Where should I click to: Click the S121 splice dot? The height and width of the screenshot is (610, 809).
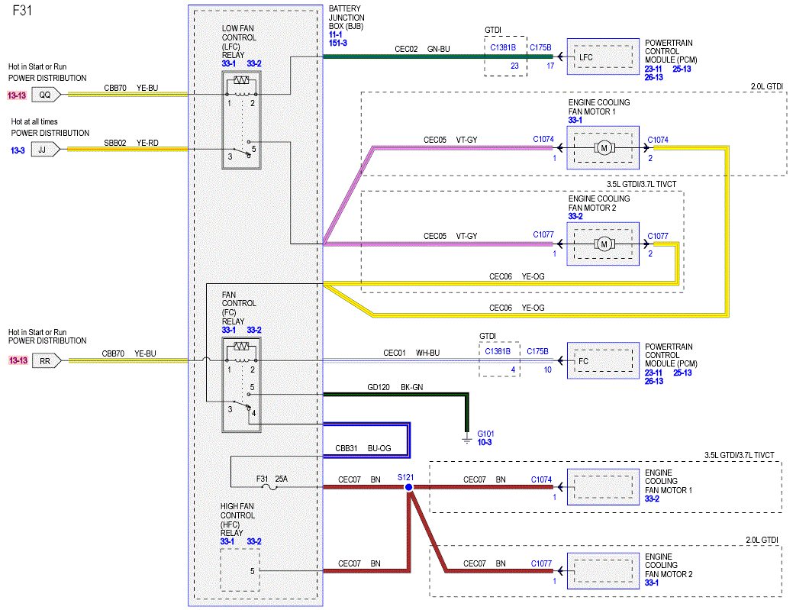408,487
